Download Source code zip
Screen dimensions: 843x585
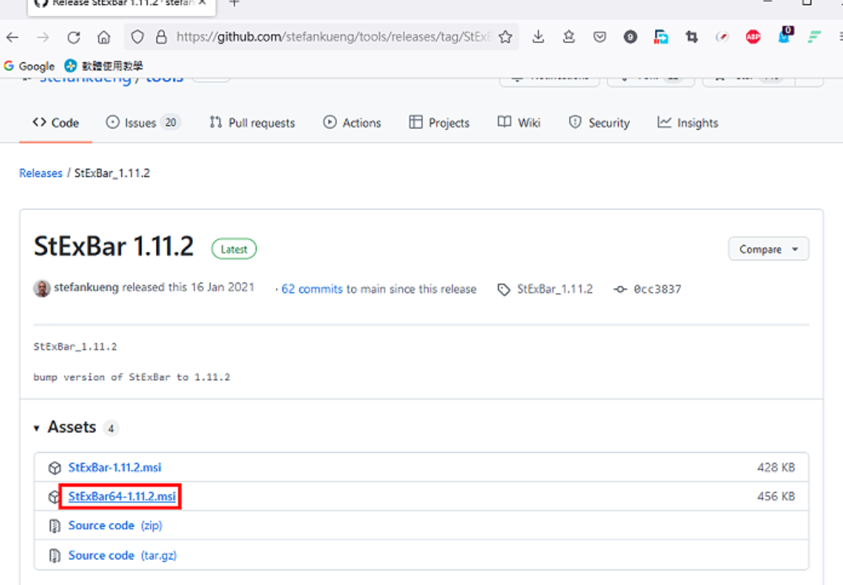coord(115,525)
